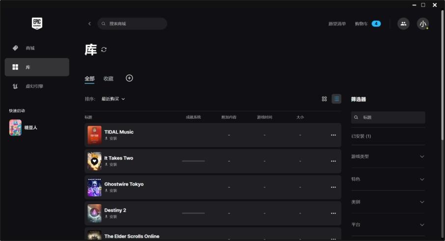Click the back arrow beside the search box
Image resolution: width=445 pixels, height=241 pixels.
tap(89, 24)
